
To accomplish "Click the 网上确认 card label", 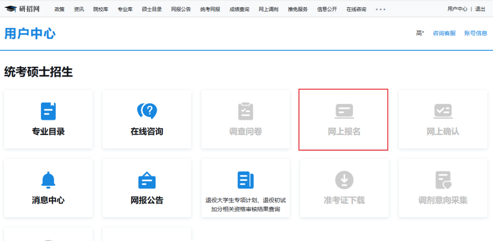I will (x=443, y=131).
